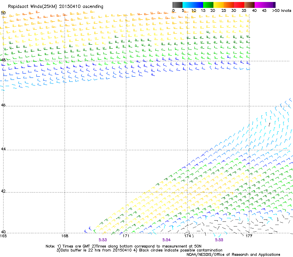Click the longitude label '177'
Screen dimensions: 293x257
tap(249, 236)
